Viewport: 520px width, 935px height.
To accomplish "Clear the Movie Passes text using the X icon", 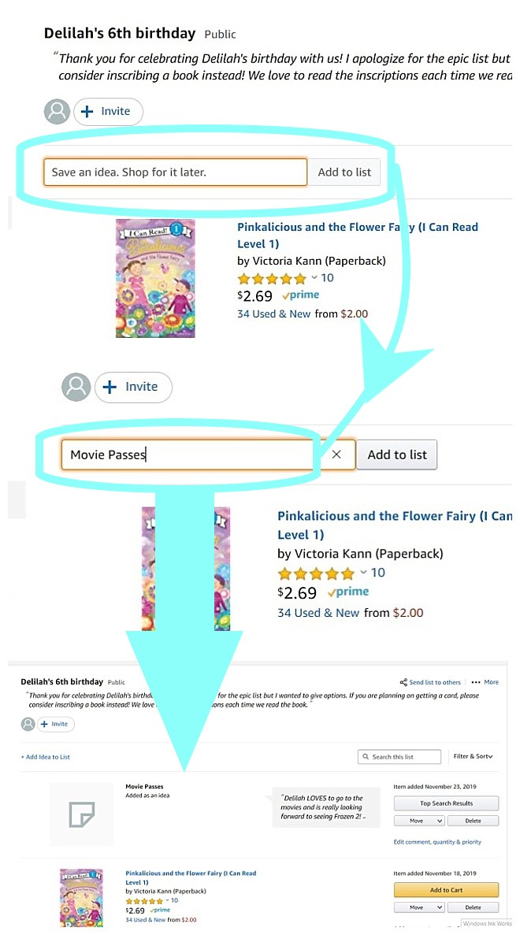I will 337,455.
